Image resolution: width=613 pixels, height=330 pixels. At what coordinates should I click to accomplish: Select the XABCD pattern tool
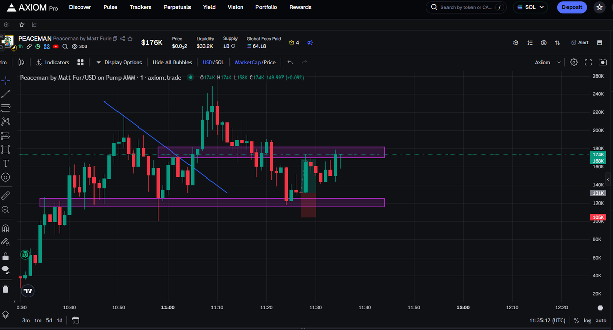[x=6, y=121]
